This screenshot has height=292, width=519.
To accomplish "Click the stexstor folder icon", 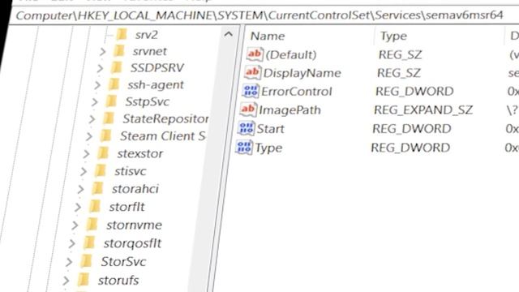I will tap(103, 153).
